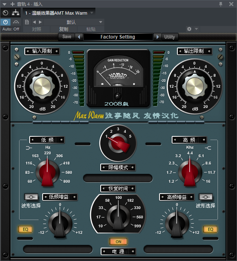
Task: Open the preset file icon menu
Action: click(x=27, y=22)
